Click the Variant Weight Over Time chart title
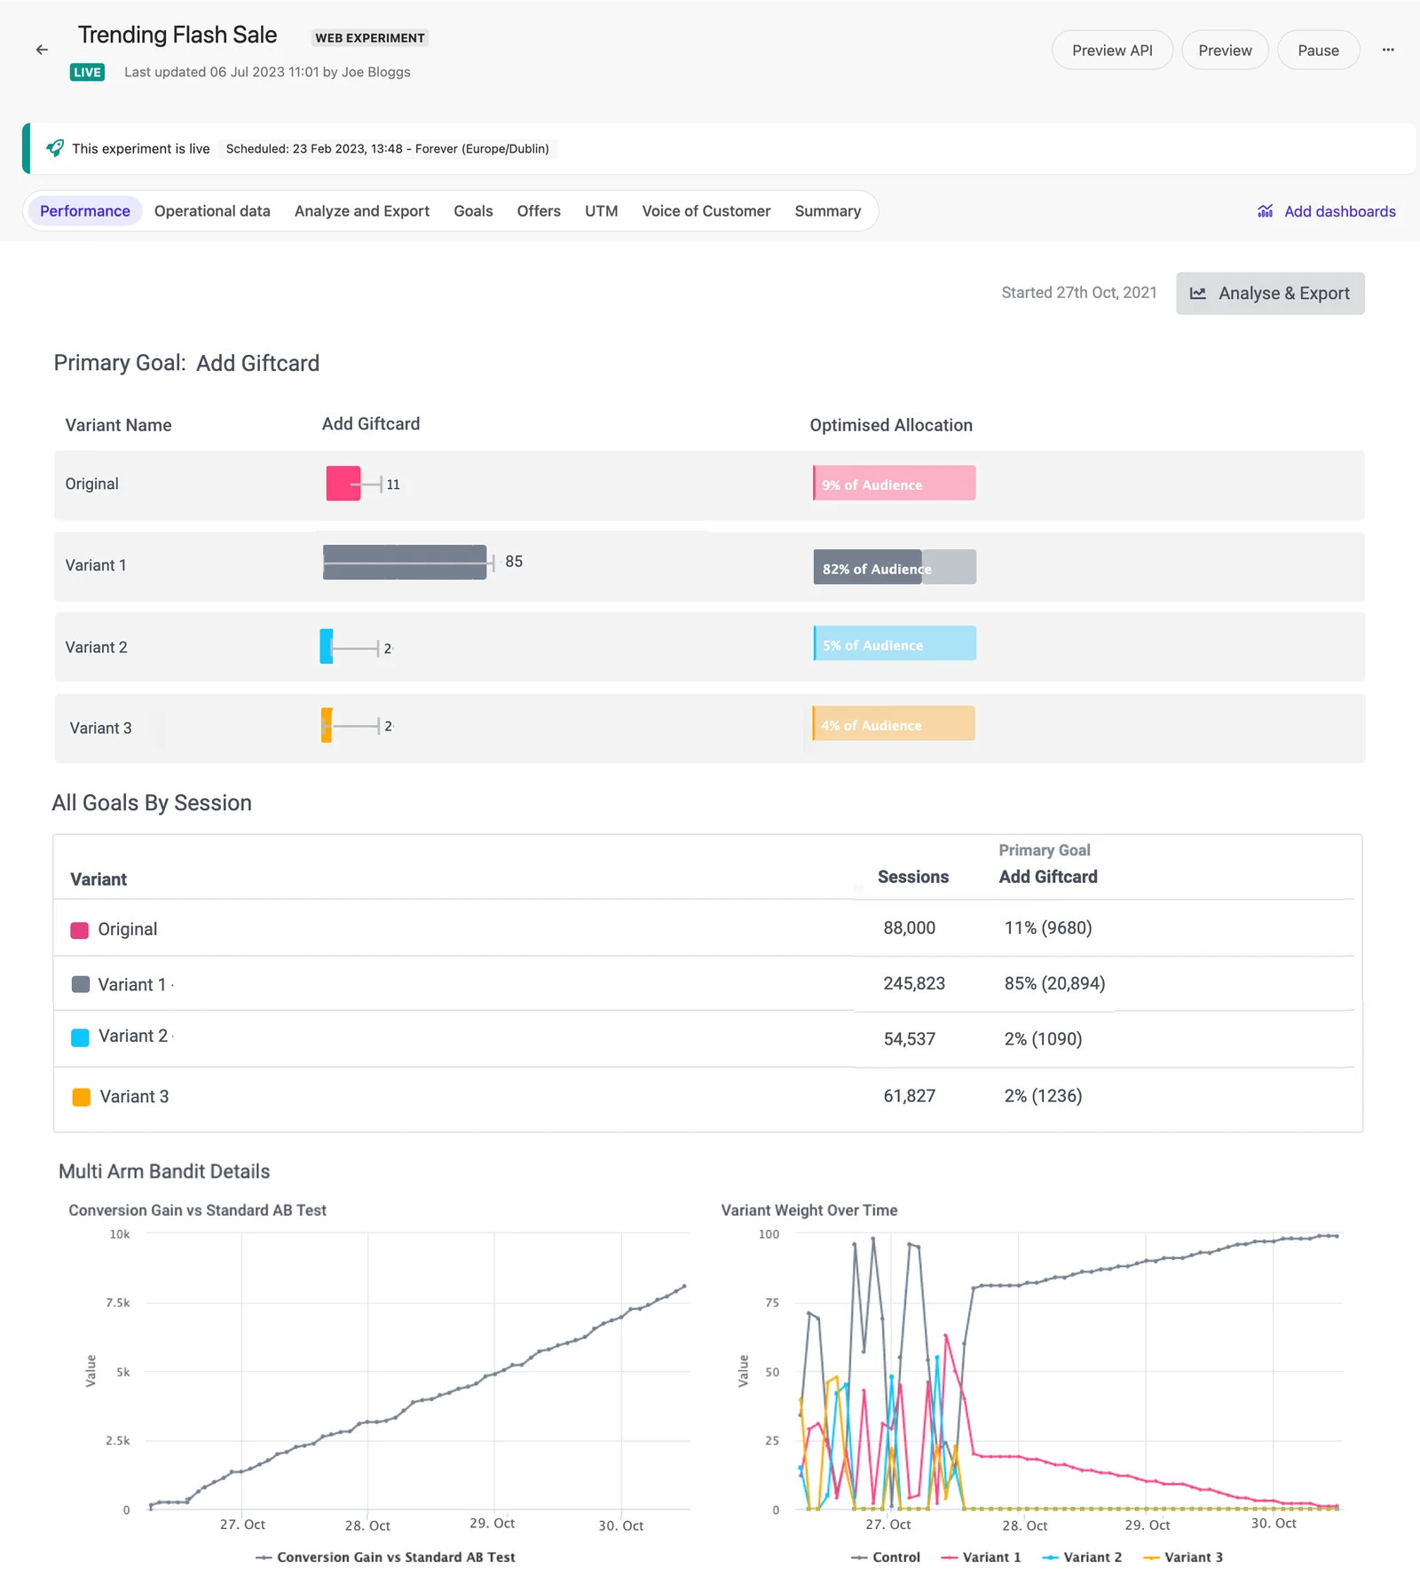 click(x=809, y=1210)
